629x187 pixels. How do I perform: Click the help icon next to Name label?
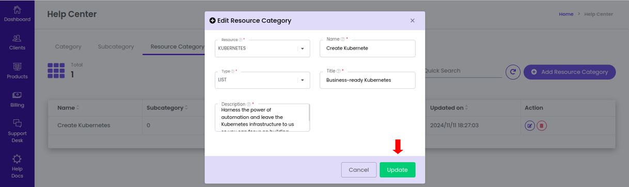point(342,39)
